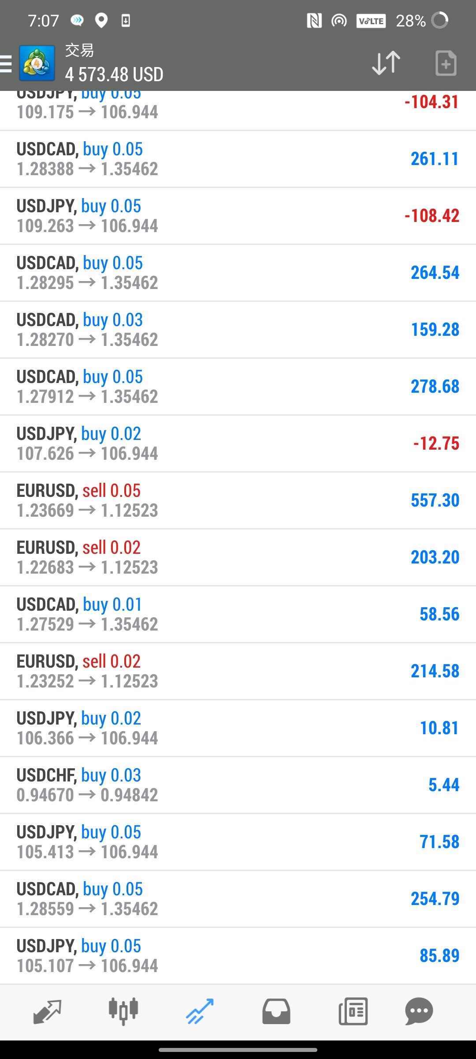476x1059 pixels.
Task: Select the USDCAD buy 0.05 position at 1.28388
Action: pos(238,159)
